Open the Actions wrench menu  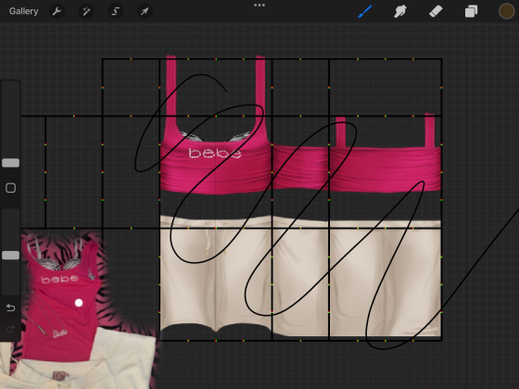click(x=57, y=11)
